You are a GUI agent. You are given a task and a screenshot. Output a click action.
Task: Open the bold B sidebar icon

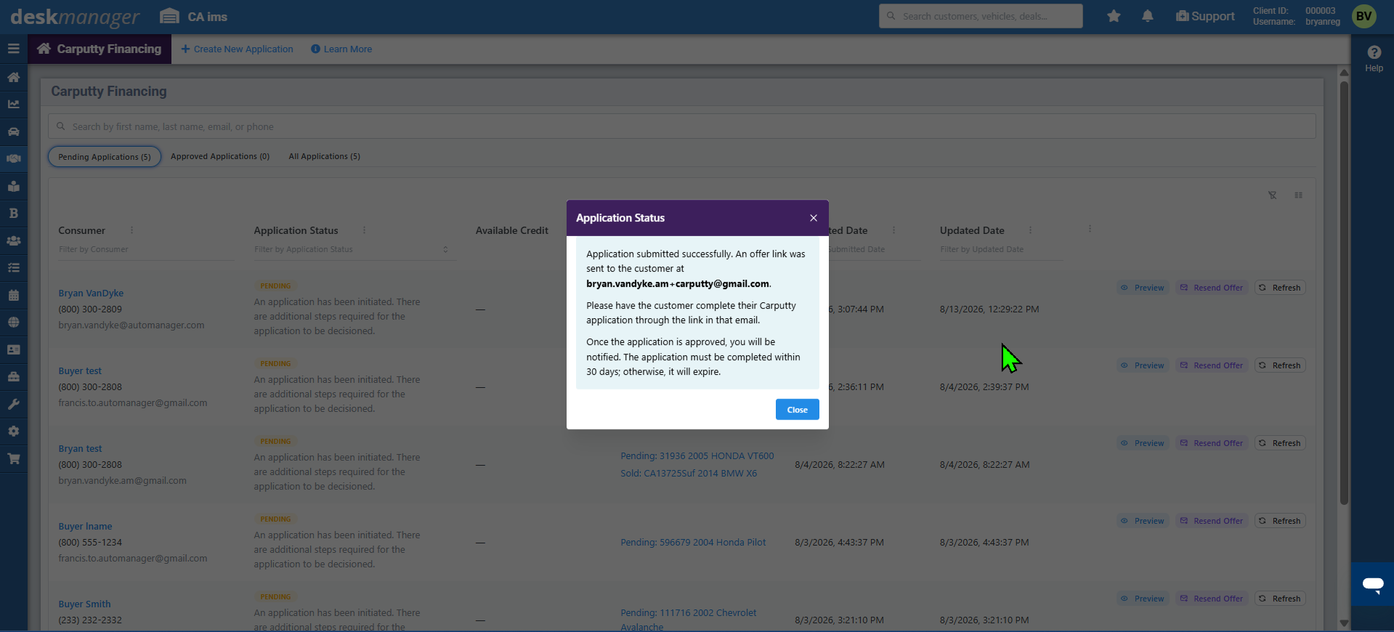(x=13, y=214)
